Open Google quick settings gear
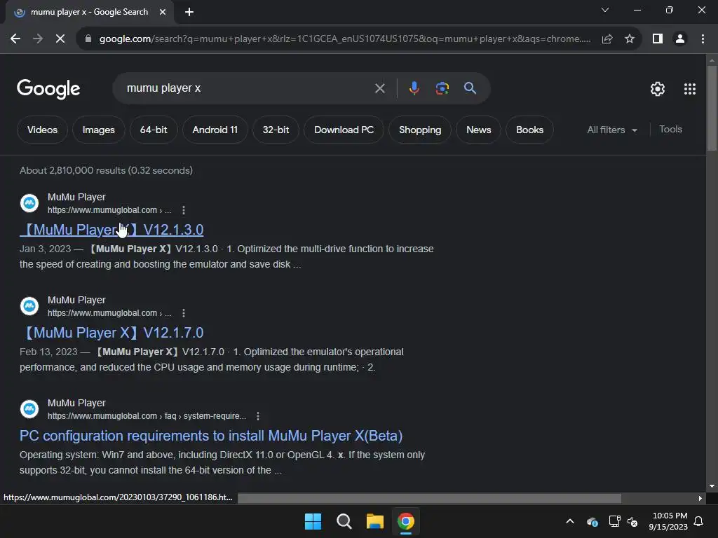 pos(658,89)
